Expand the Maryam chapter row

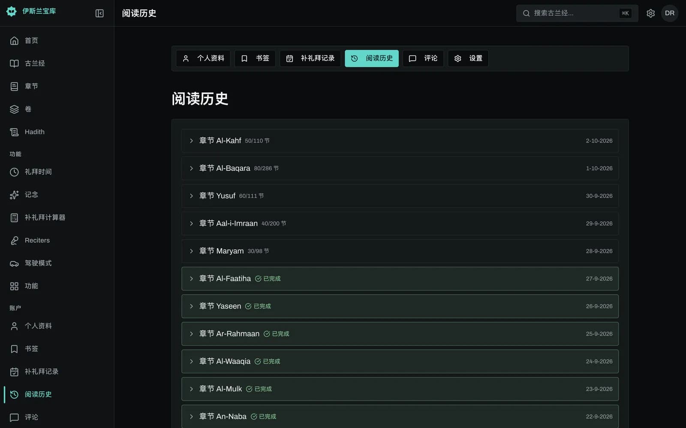pos(400,251)
